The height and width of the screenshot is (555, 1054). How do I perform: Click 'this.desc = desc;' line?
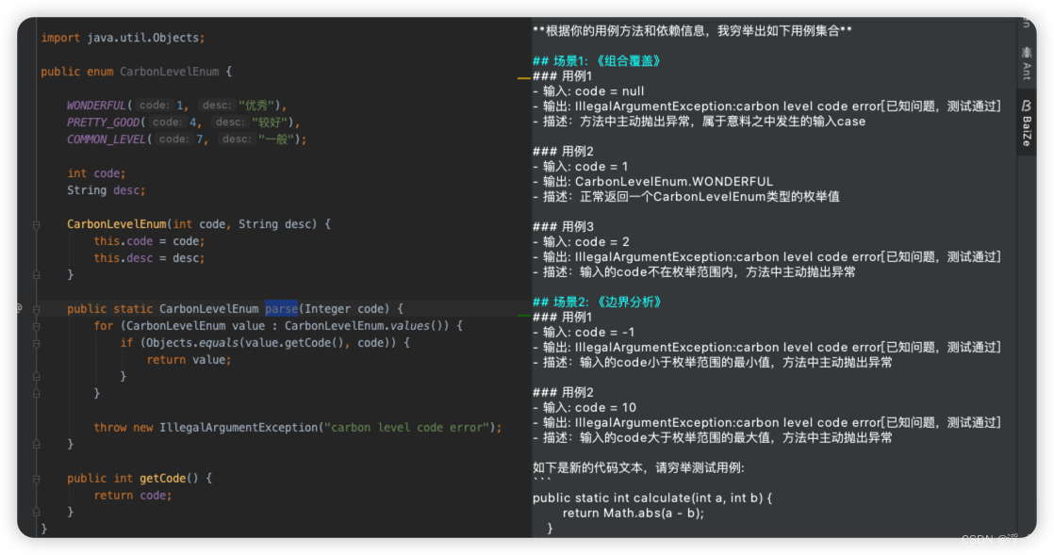coord(149,258)
